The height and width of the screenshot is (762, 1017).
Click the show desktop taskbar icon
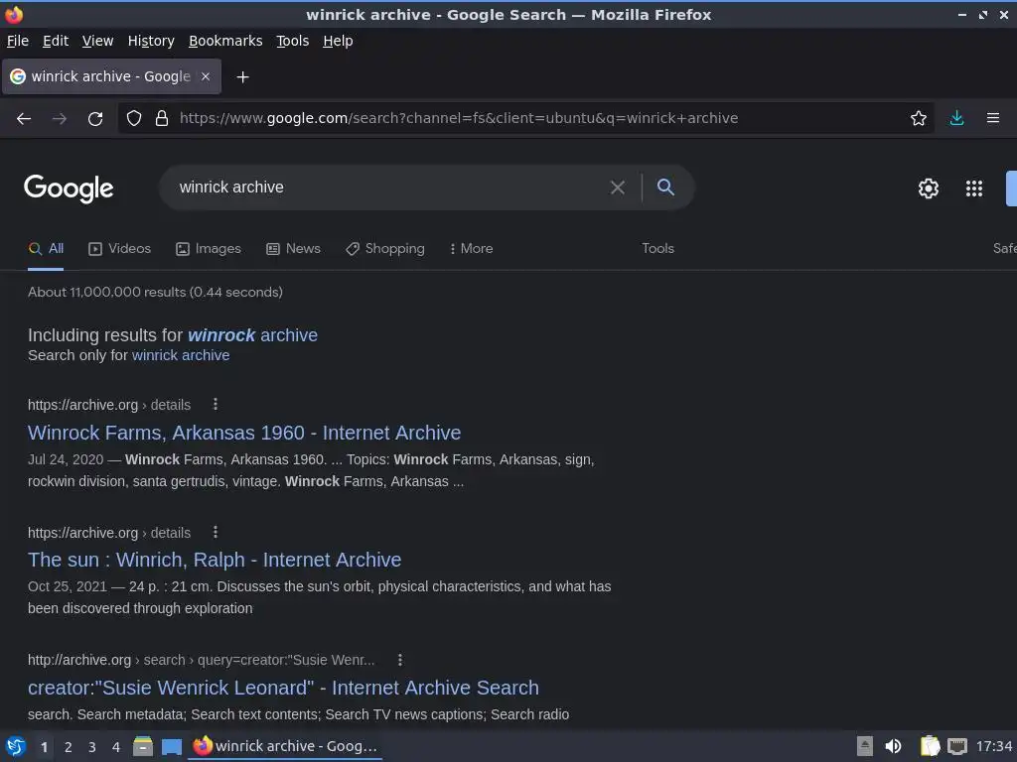click(x=171, y=747)
